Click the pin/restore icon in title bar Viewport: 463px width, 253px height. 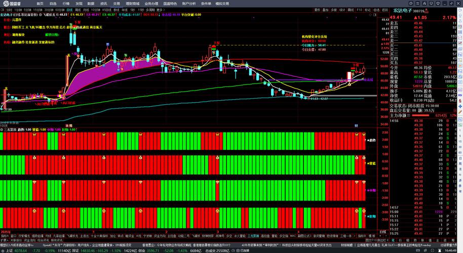(x=451, y=4)
